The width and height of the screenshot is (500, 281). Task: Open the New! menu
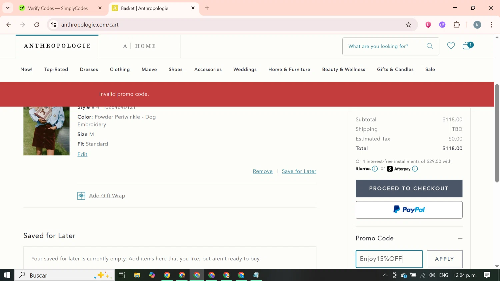coord(26,70)
